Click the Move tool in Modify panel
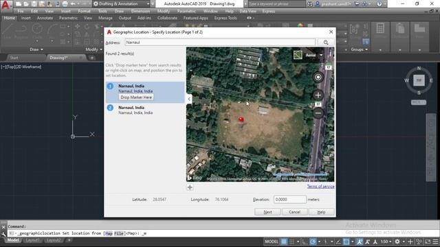The height and width of the screenshot is (247, 440). tap(78, 26)
